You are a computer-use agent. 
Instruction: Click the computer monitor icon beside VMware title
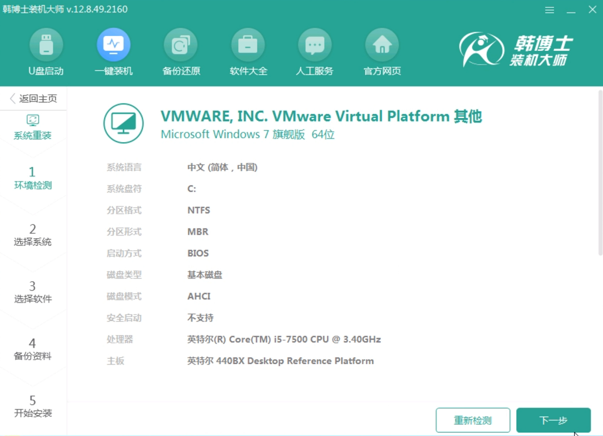[124, 123]
